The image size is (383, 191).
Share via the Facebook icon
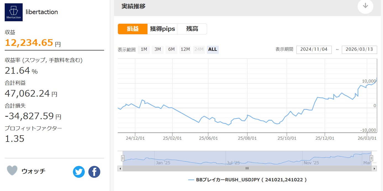tap(94, 172)
